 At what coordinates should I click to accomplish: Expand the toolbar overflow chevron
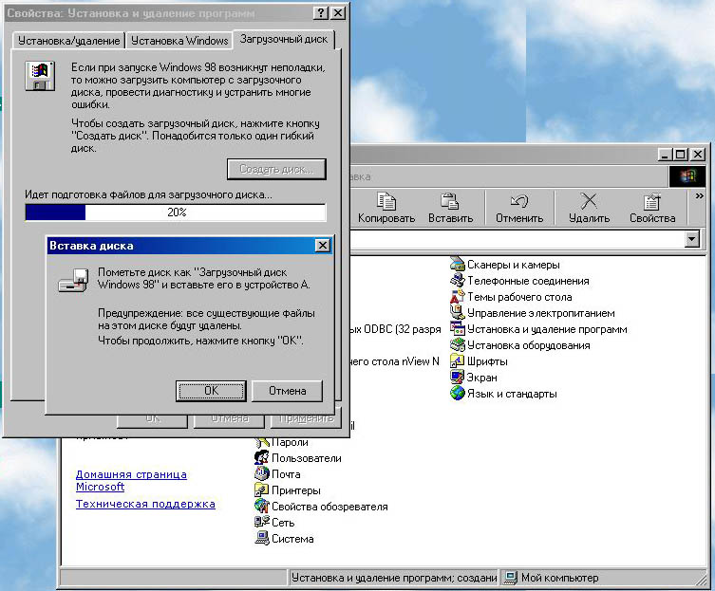(699, 196)
